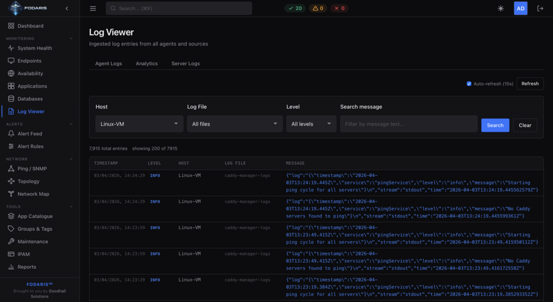
Task: Switch to the Analytics tab
Action: (x=147, y=64)
